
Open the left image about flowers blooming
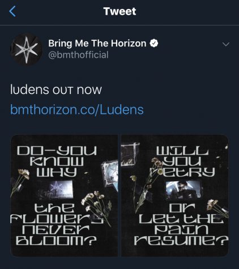click(64, 195)
